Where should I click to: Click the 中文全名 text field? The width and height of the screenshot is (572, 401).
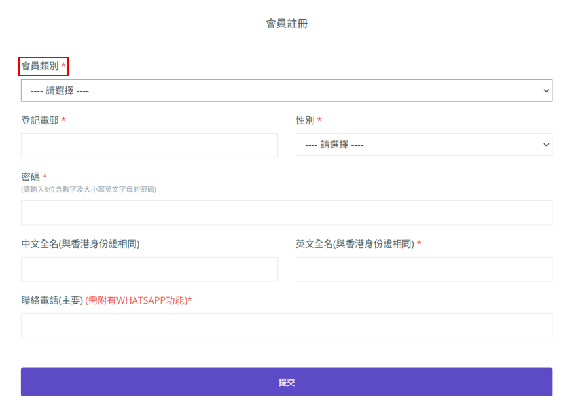(149, 270)
